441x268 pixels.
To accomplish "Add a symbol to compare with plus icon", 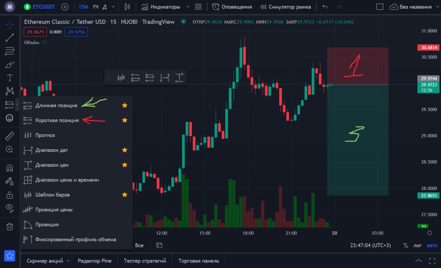I will click(x=65, y=7).
